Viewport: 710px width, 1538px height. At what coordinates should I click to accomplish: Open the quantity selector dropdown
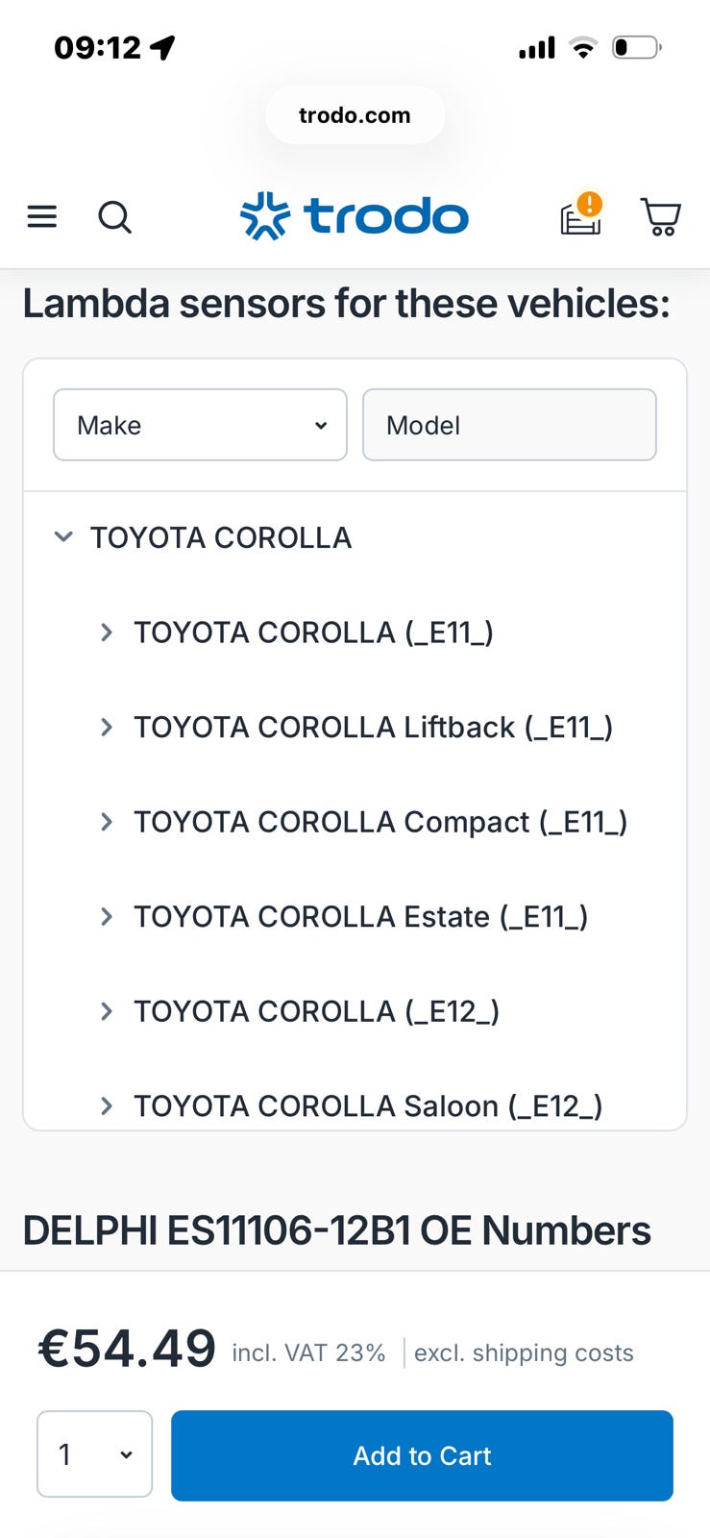pos(95,1454)
